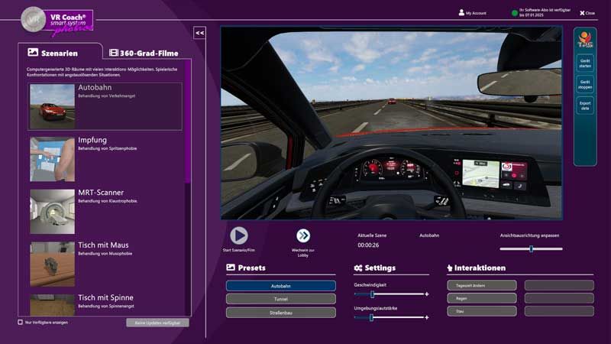Viewport: 611px width, 344px height.
Task: Click the Behandlung von Verkehrsangst text
Action: (x=106, y=96)
